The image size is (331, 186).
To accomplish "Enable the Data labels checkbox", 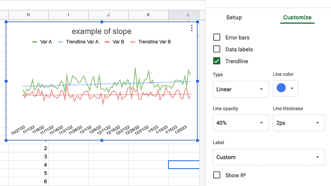I will pos(217,49).
